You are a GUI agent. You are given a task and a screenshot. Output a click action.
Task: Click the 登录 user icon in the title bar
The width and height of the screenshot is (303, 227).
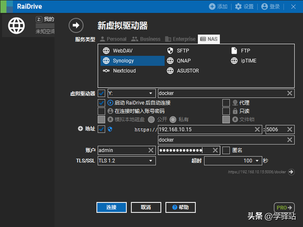pos(264,7)
